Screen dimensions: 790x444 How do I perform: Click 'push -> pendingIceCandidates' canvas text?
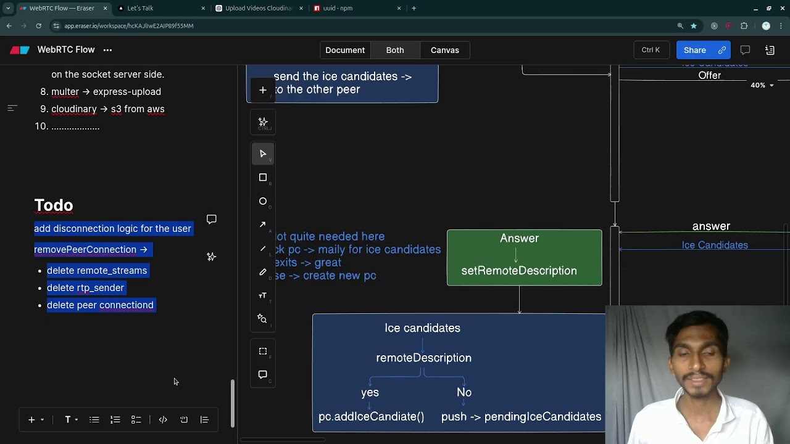click(x=521, y=417)
